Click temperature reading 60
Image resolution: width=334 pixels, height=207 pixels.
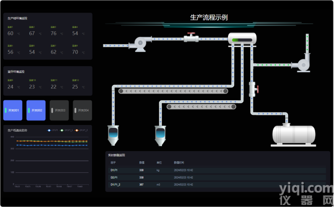[10, 33]
